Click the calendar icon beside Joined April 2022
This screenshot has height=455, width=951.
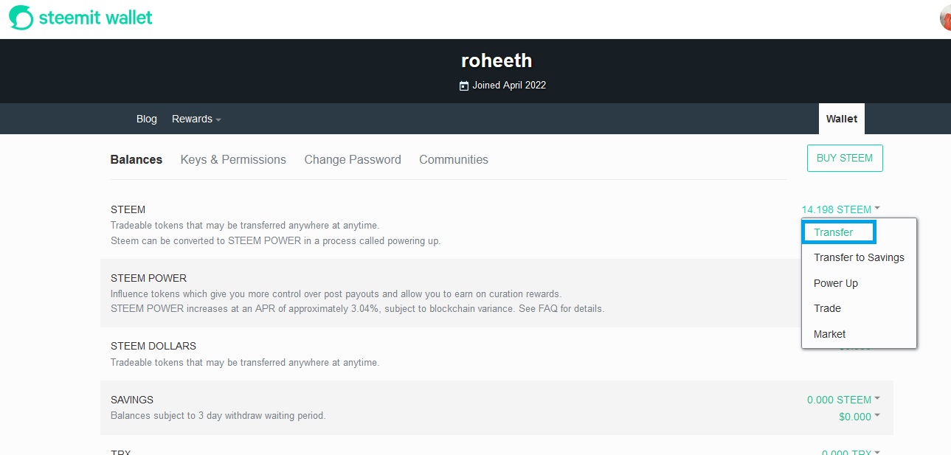(463, 86)
